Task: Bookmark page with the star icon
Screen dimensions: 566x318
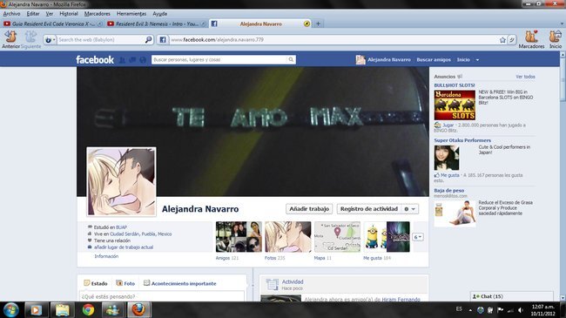Action: [x=502, y=40]
